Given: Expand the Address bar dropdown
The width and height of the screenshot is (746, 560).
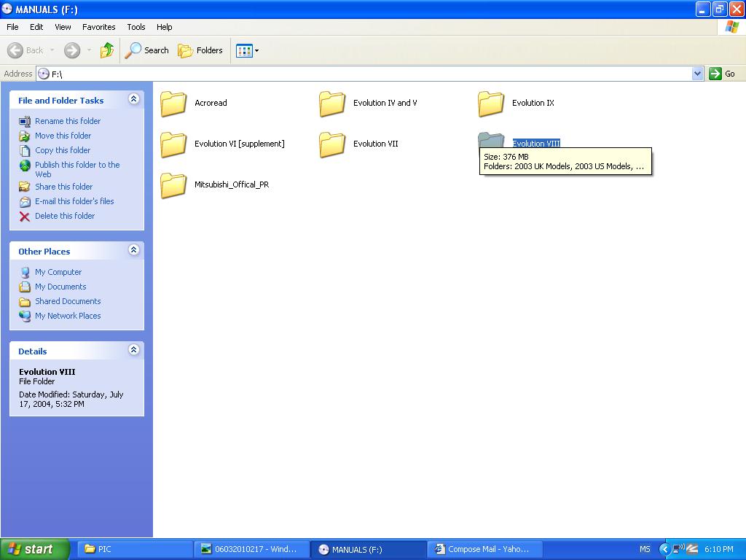Looking at the screenshot, I should (x=697, y=74).
